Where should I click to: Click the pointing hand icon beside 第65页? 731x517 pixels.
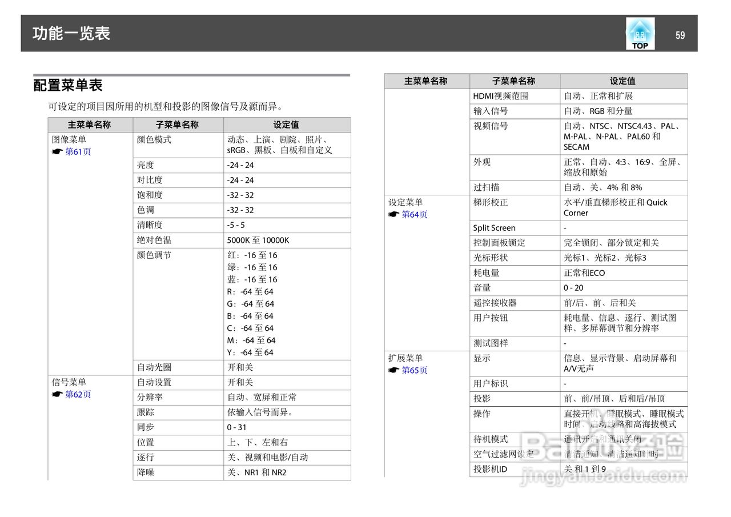pyautogui.click(x=393, y=371)
